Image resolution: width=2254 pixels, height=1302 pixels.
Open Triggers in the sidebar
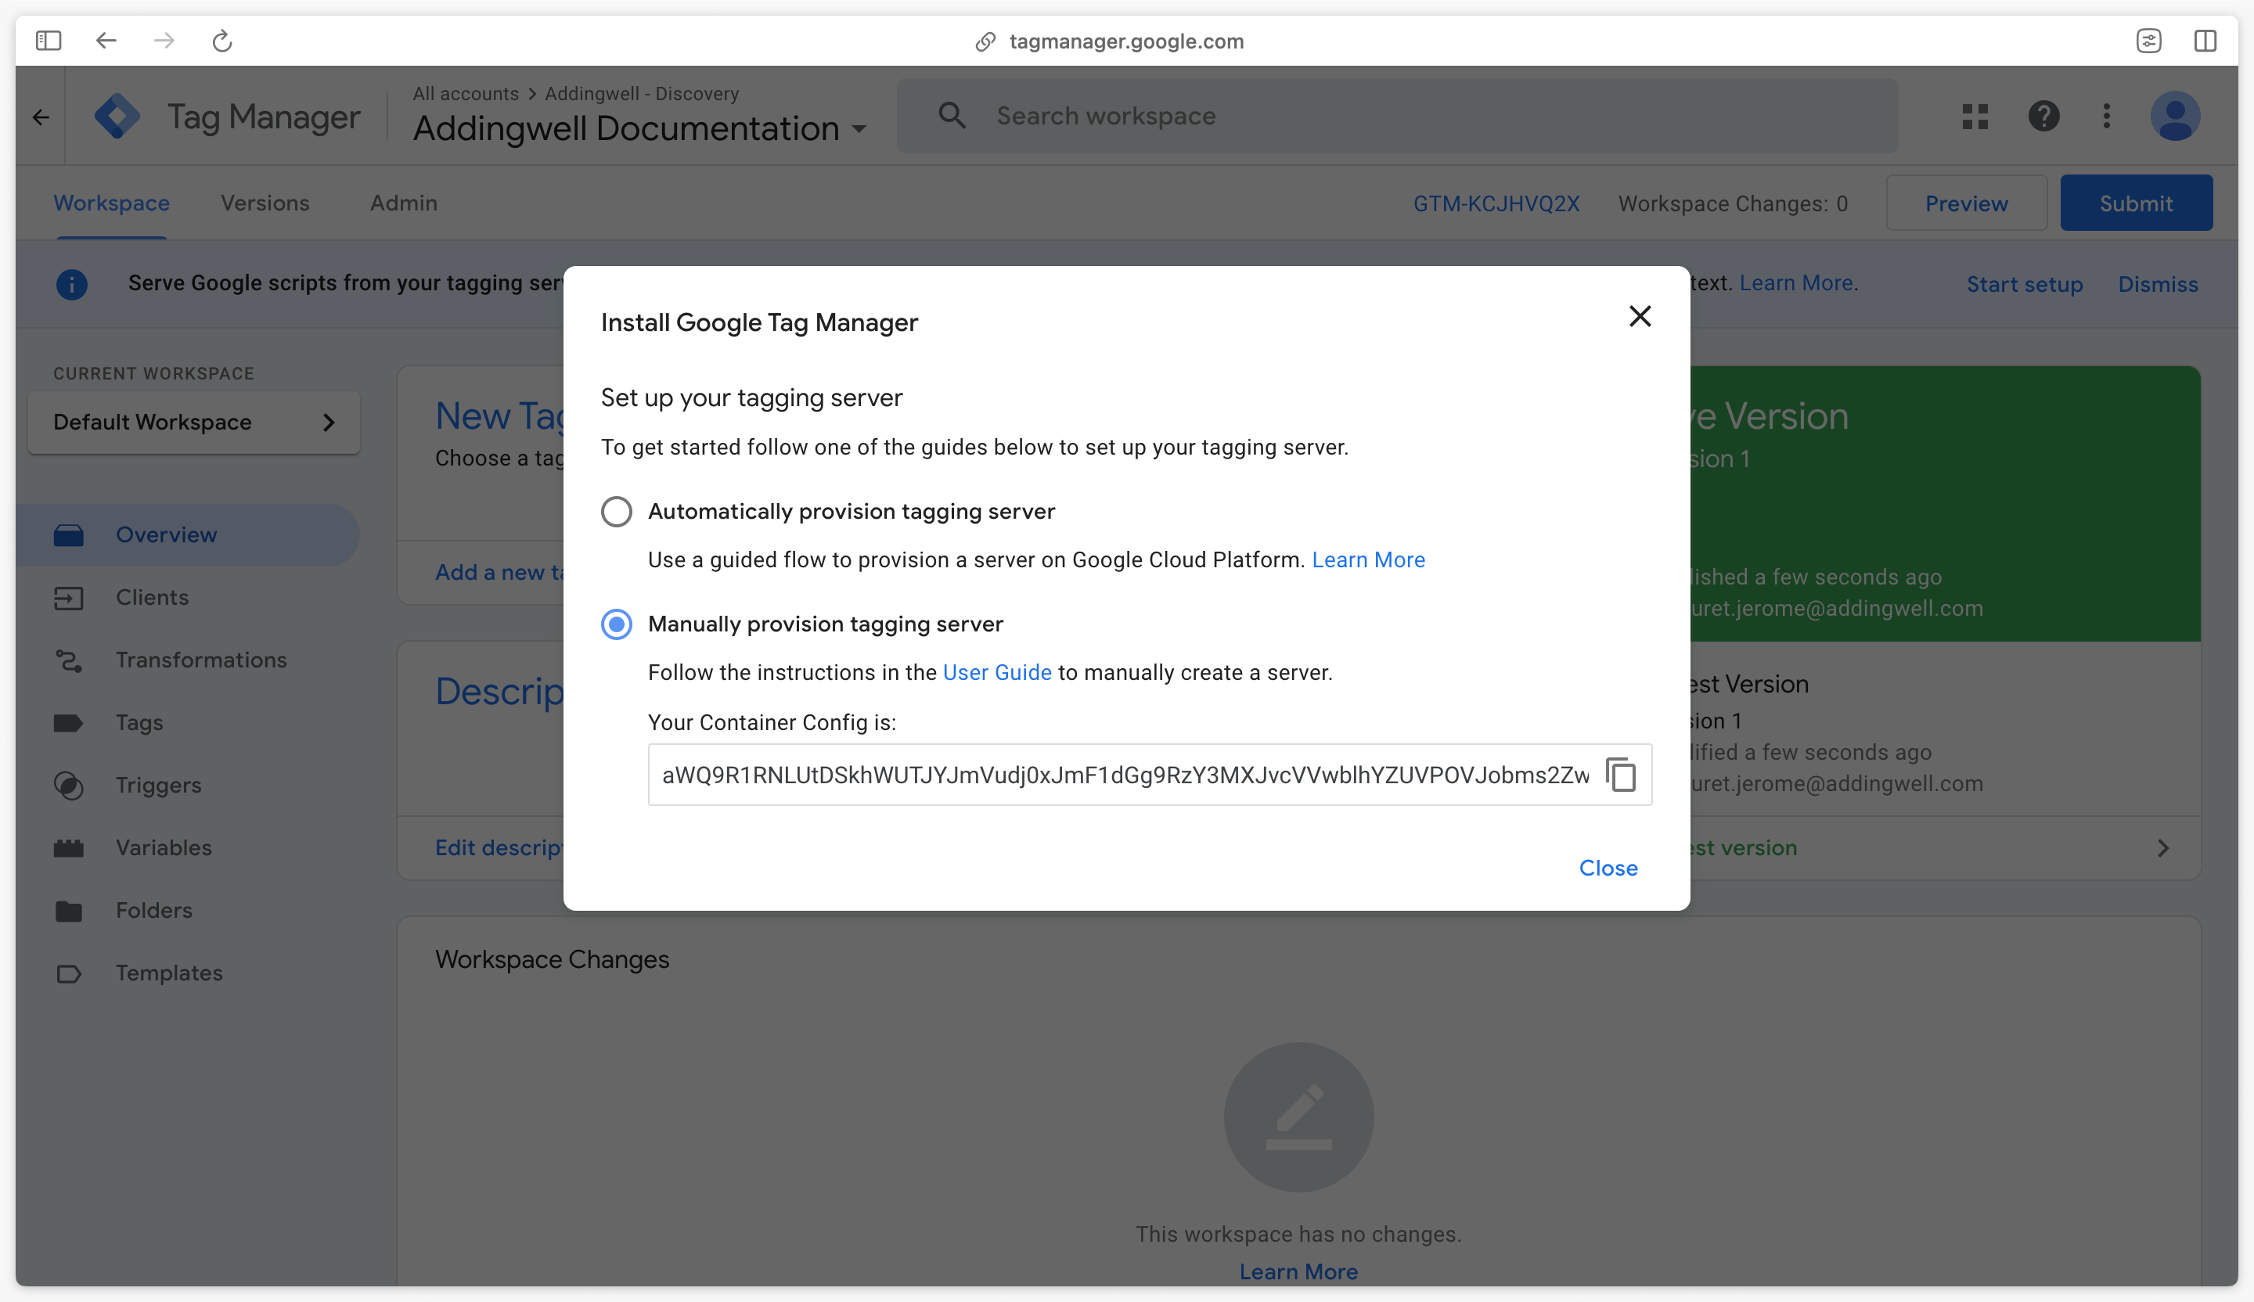click(158, 785)
